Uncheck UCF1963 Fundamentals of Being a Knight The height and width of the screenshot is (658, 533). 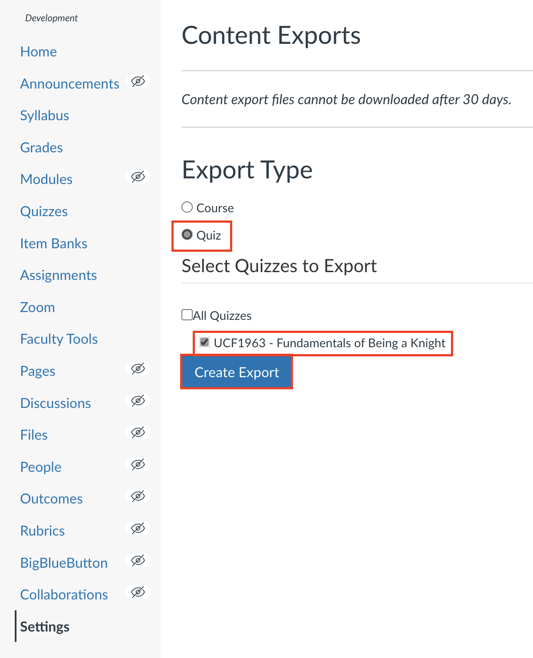[x=204, y=342]
